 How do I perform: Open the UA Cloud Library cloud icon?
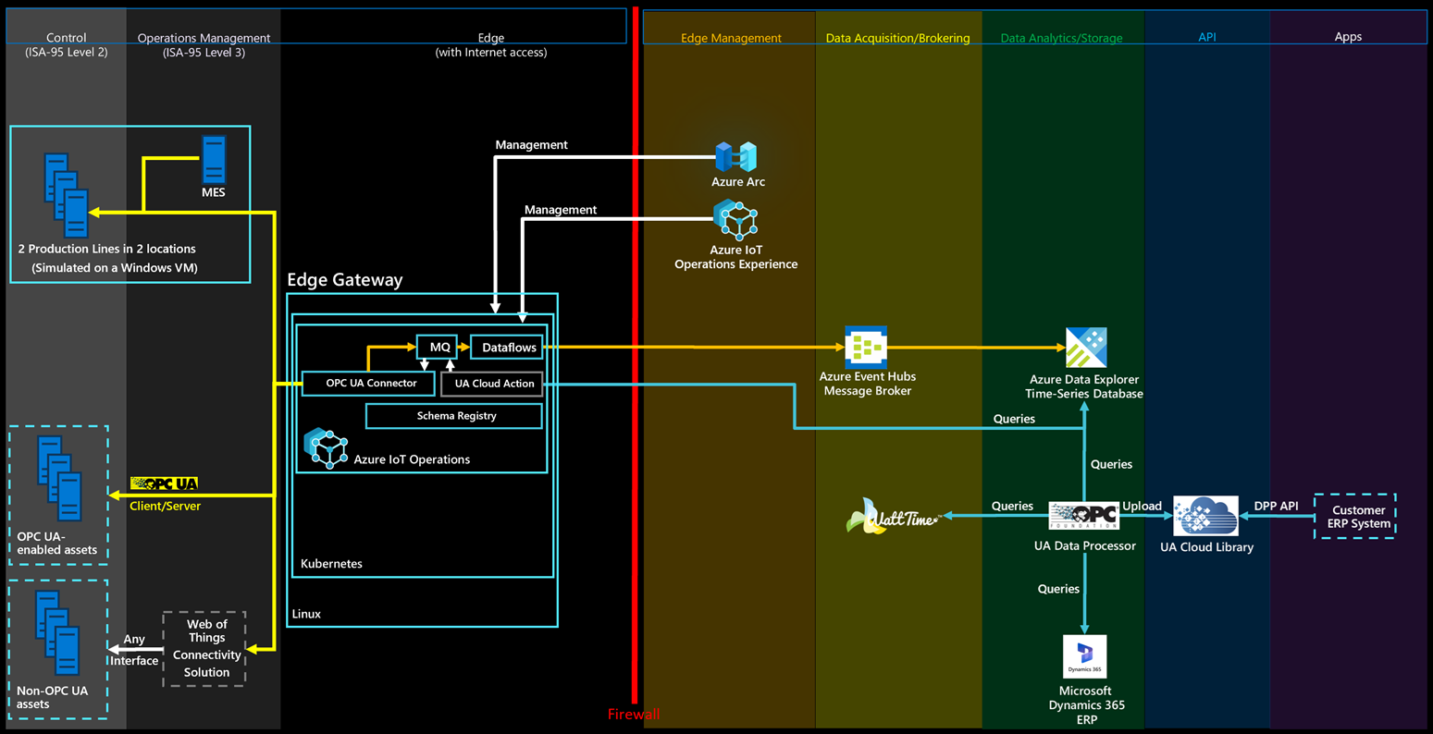click(x=1205, y=516)
